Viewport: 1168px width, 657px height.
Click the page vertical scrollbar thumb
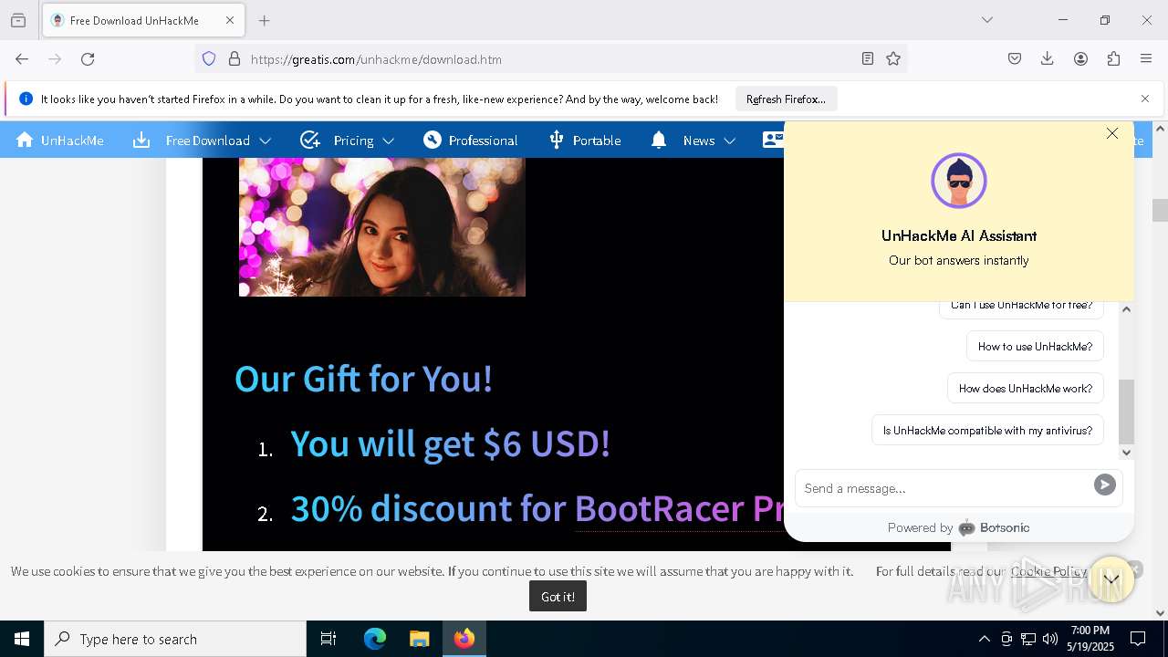(1160, 210)
